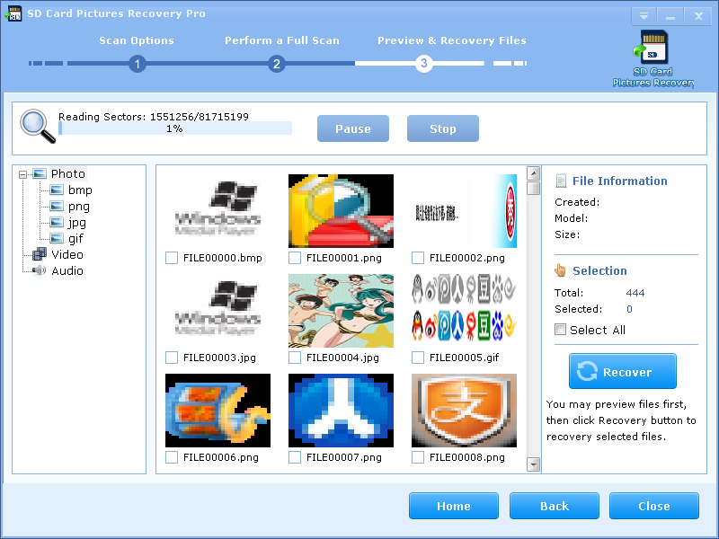The width and height of the screenshot is (719, 539).
Task: Click the app icon in title bar
Action: (x=13, y=13)
